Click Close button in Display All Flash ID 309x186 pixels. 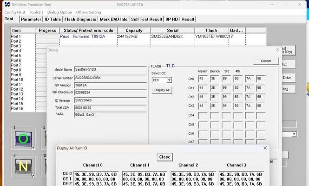pos(165,157)
